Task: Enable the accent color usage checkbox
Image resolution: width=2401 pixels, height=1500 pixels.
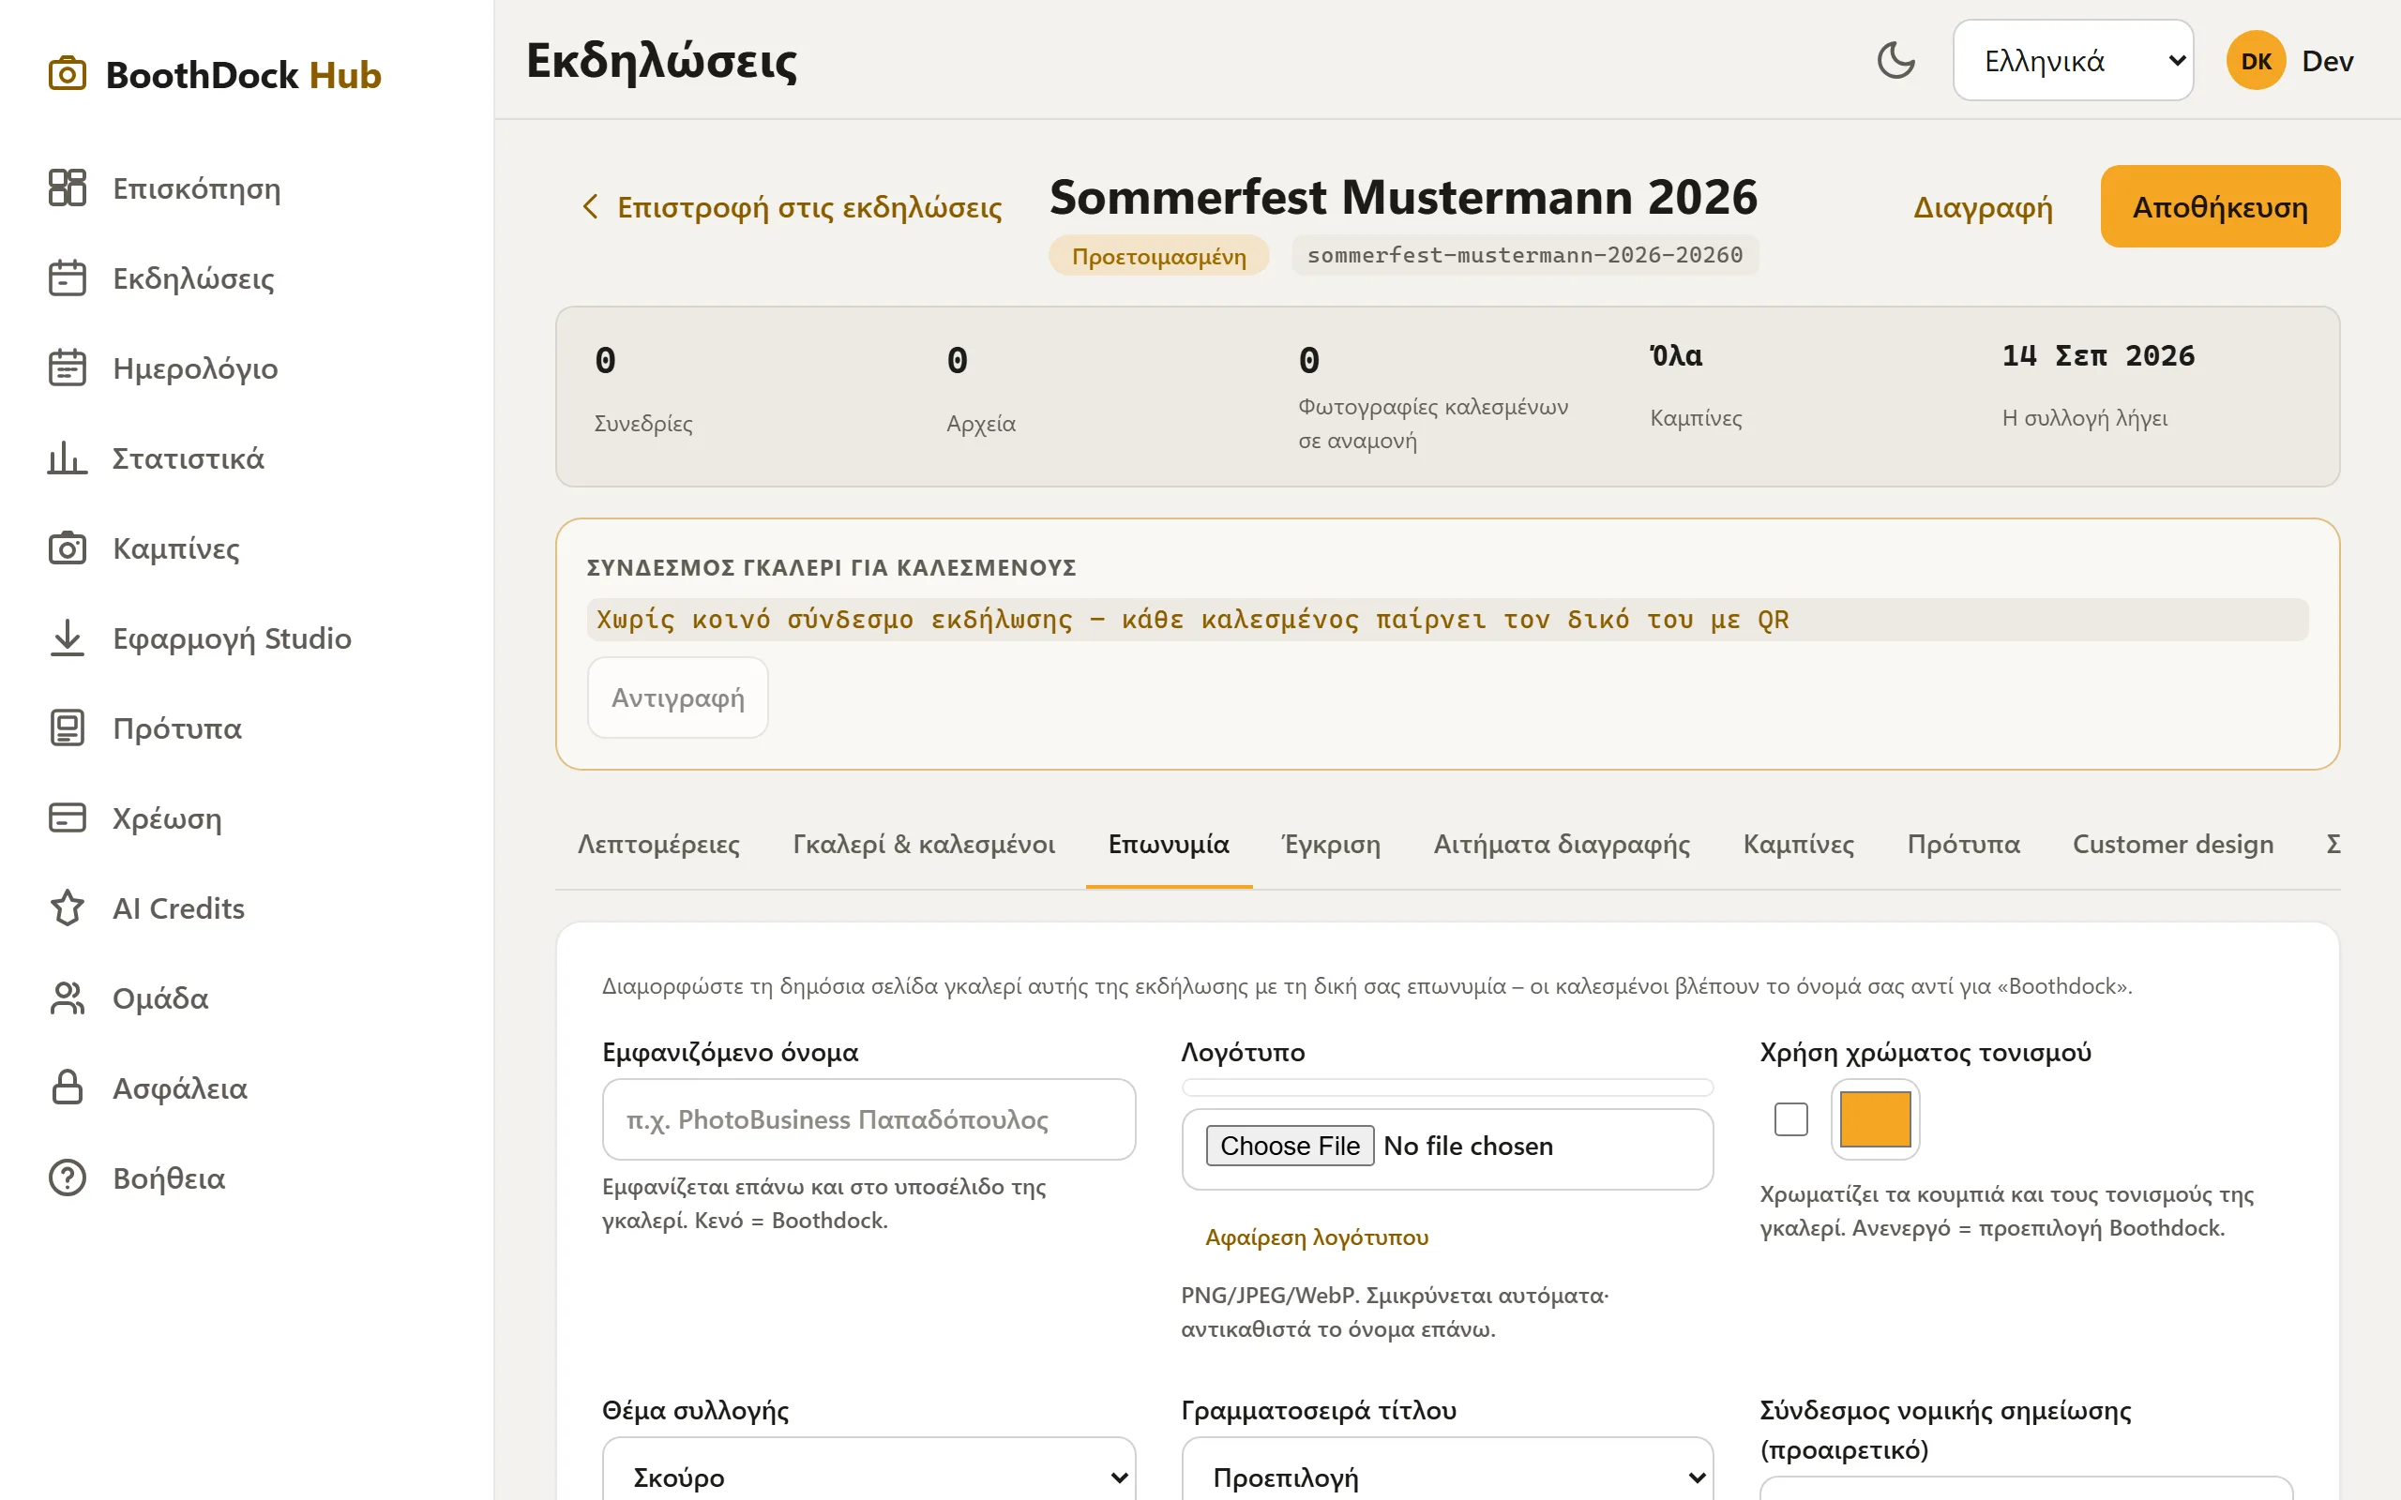Action: click(x=1790, y=1119)
